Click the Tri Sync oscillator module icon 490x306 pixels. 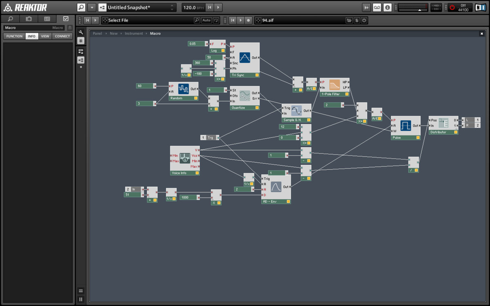pyautogui.click(x=245, y=58)
